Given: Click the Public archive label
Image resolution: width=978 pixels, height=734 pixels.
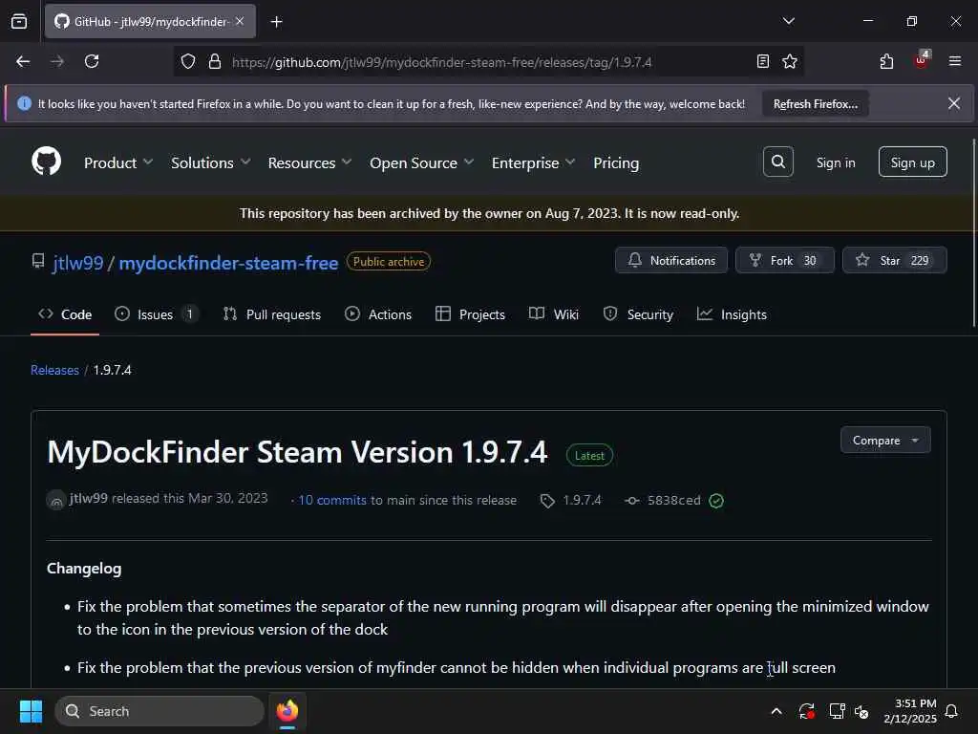Looking at the screenshot, I should pyautogui.click(x=388, y=262).
